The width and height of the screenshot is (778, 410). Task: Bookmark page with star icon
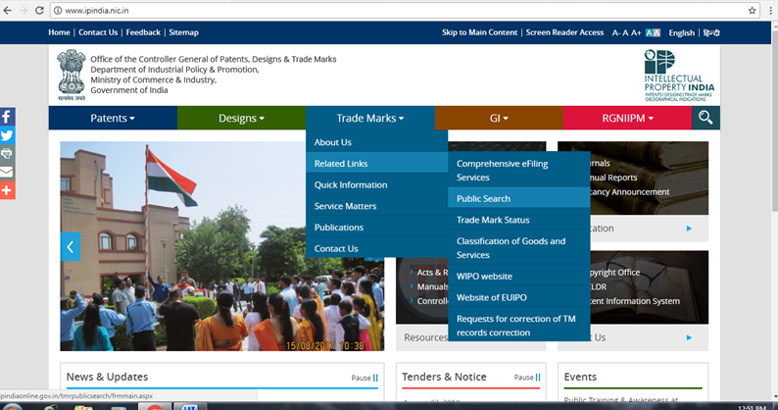(753, 11)
